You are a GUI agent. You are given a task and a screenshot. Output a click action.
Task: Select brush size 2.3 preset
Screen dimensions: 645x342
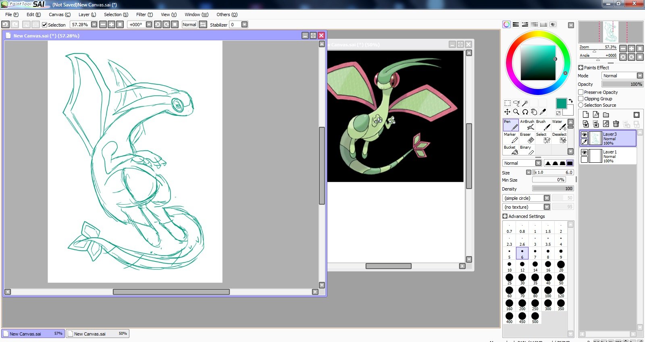pos(510,240)
